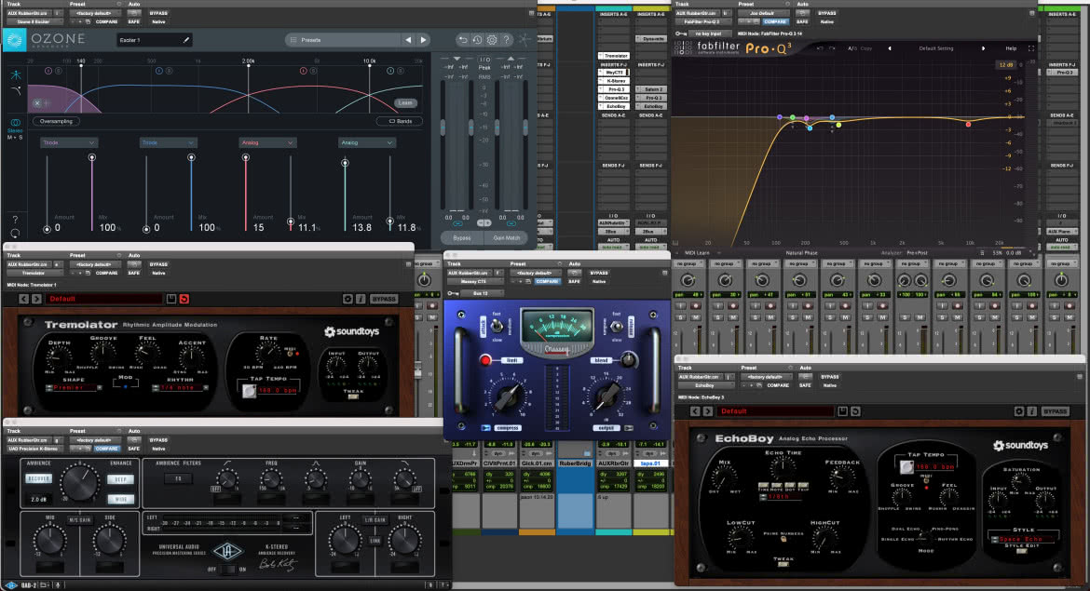The image size is (1090, 591).
Task: Toggle the Massey CT5 red limit button
Action: (486, 360)
